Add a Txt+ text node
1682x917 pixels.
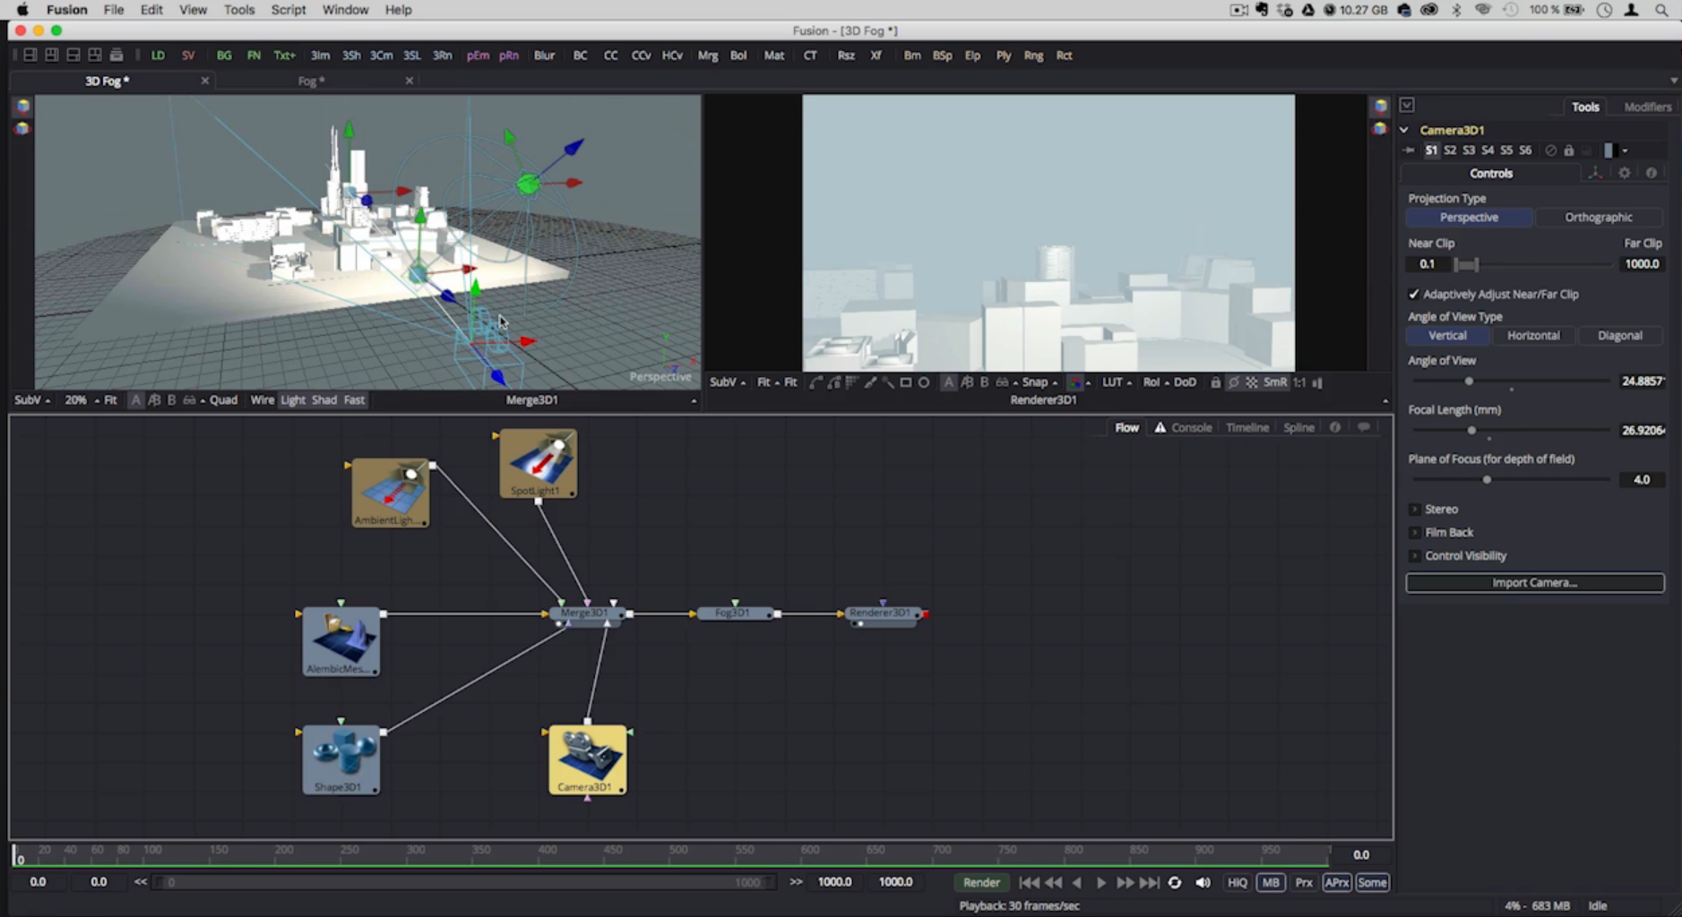pyautogui.click(x=284, y=55)
